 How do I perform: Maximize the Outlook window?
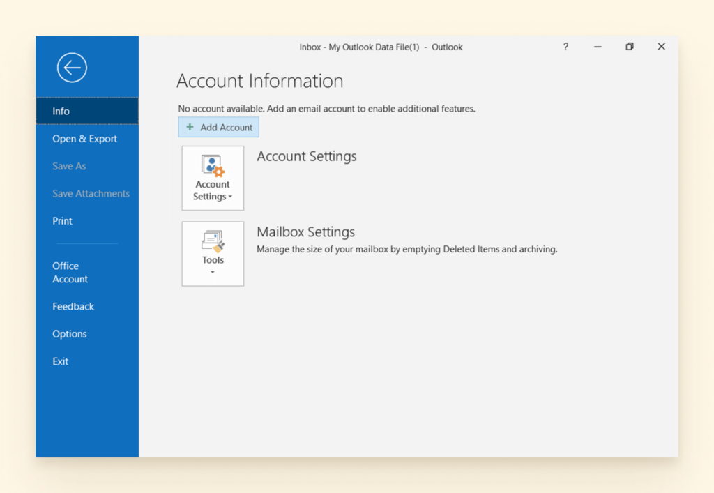629,46
